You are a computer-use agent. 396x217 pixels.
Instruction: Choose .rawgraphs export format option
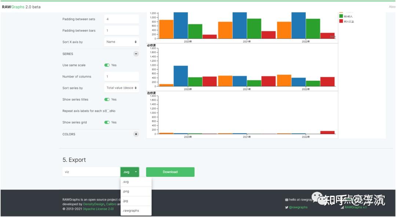click(136, 211)
